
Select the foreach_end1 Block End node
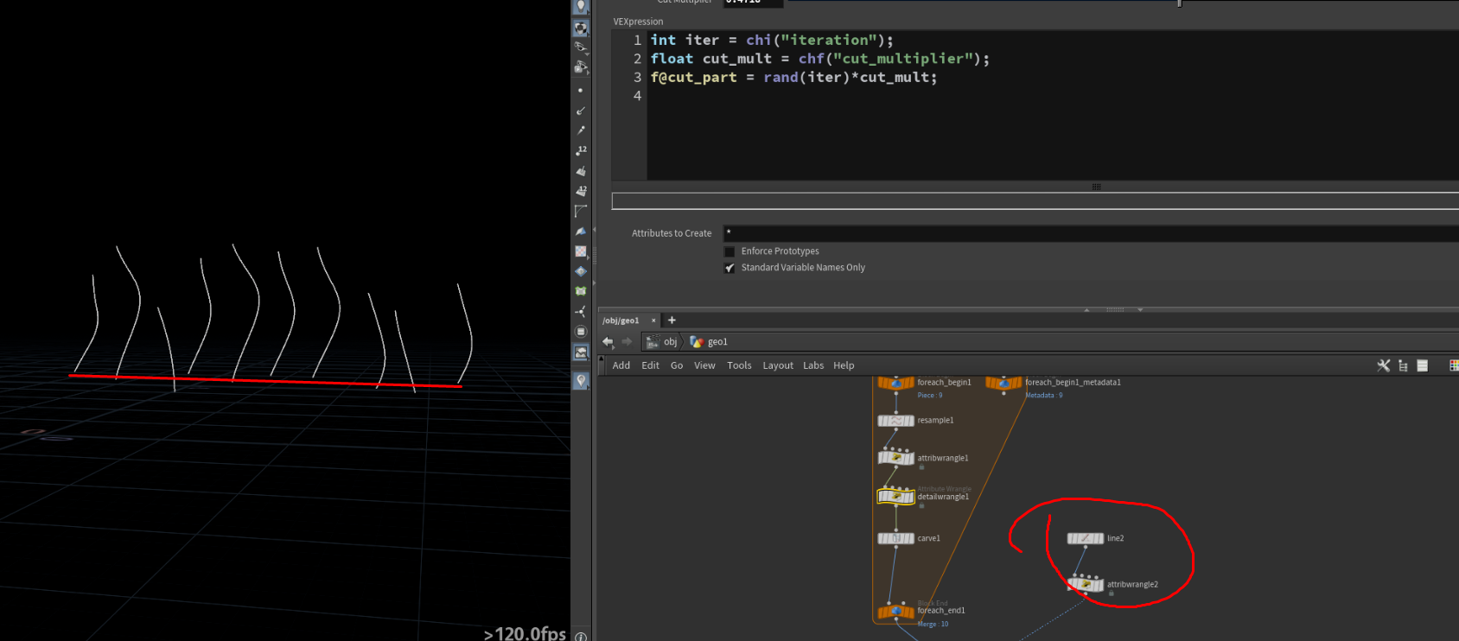pos(896,612)
